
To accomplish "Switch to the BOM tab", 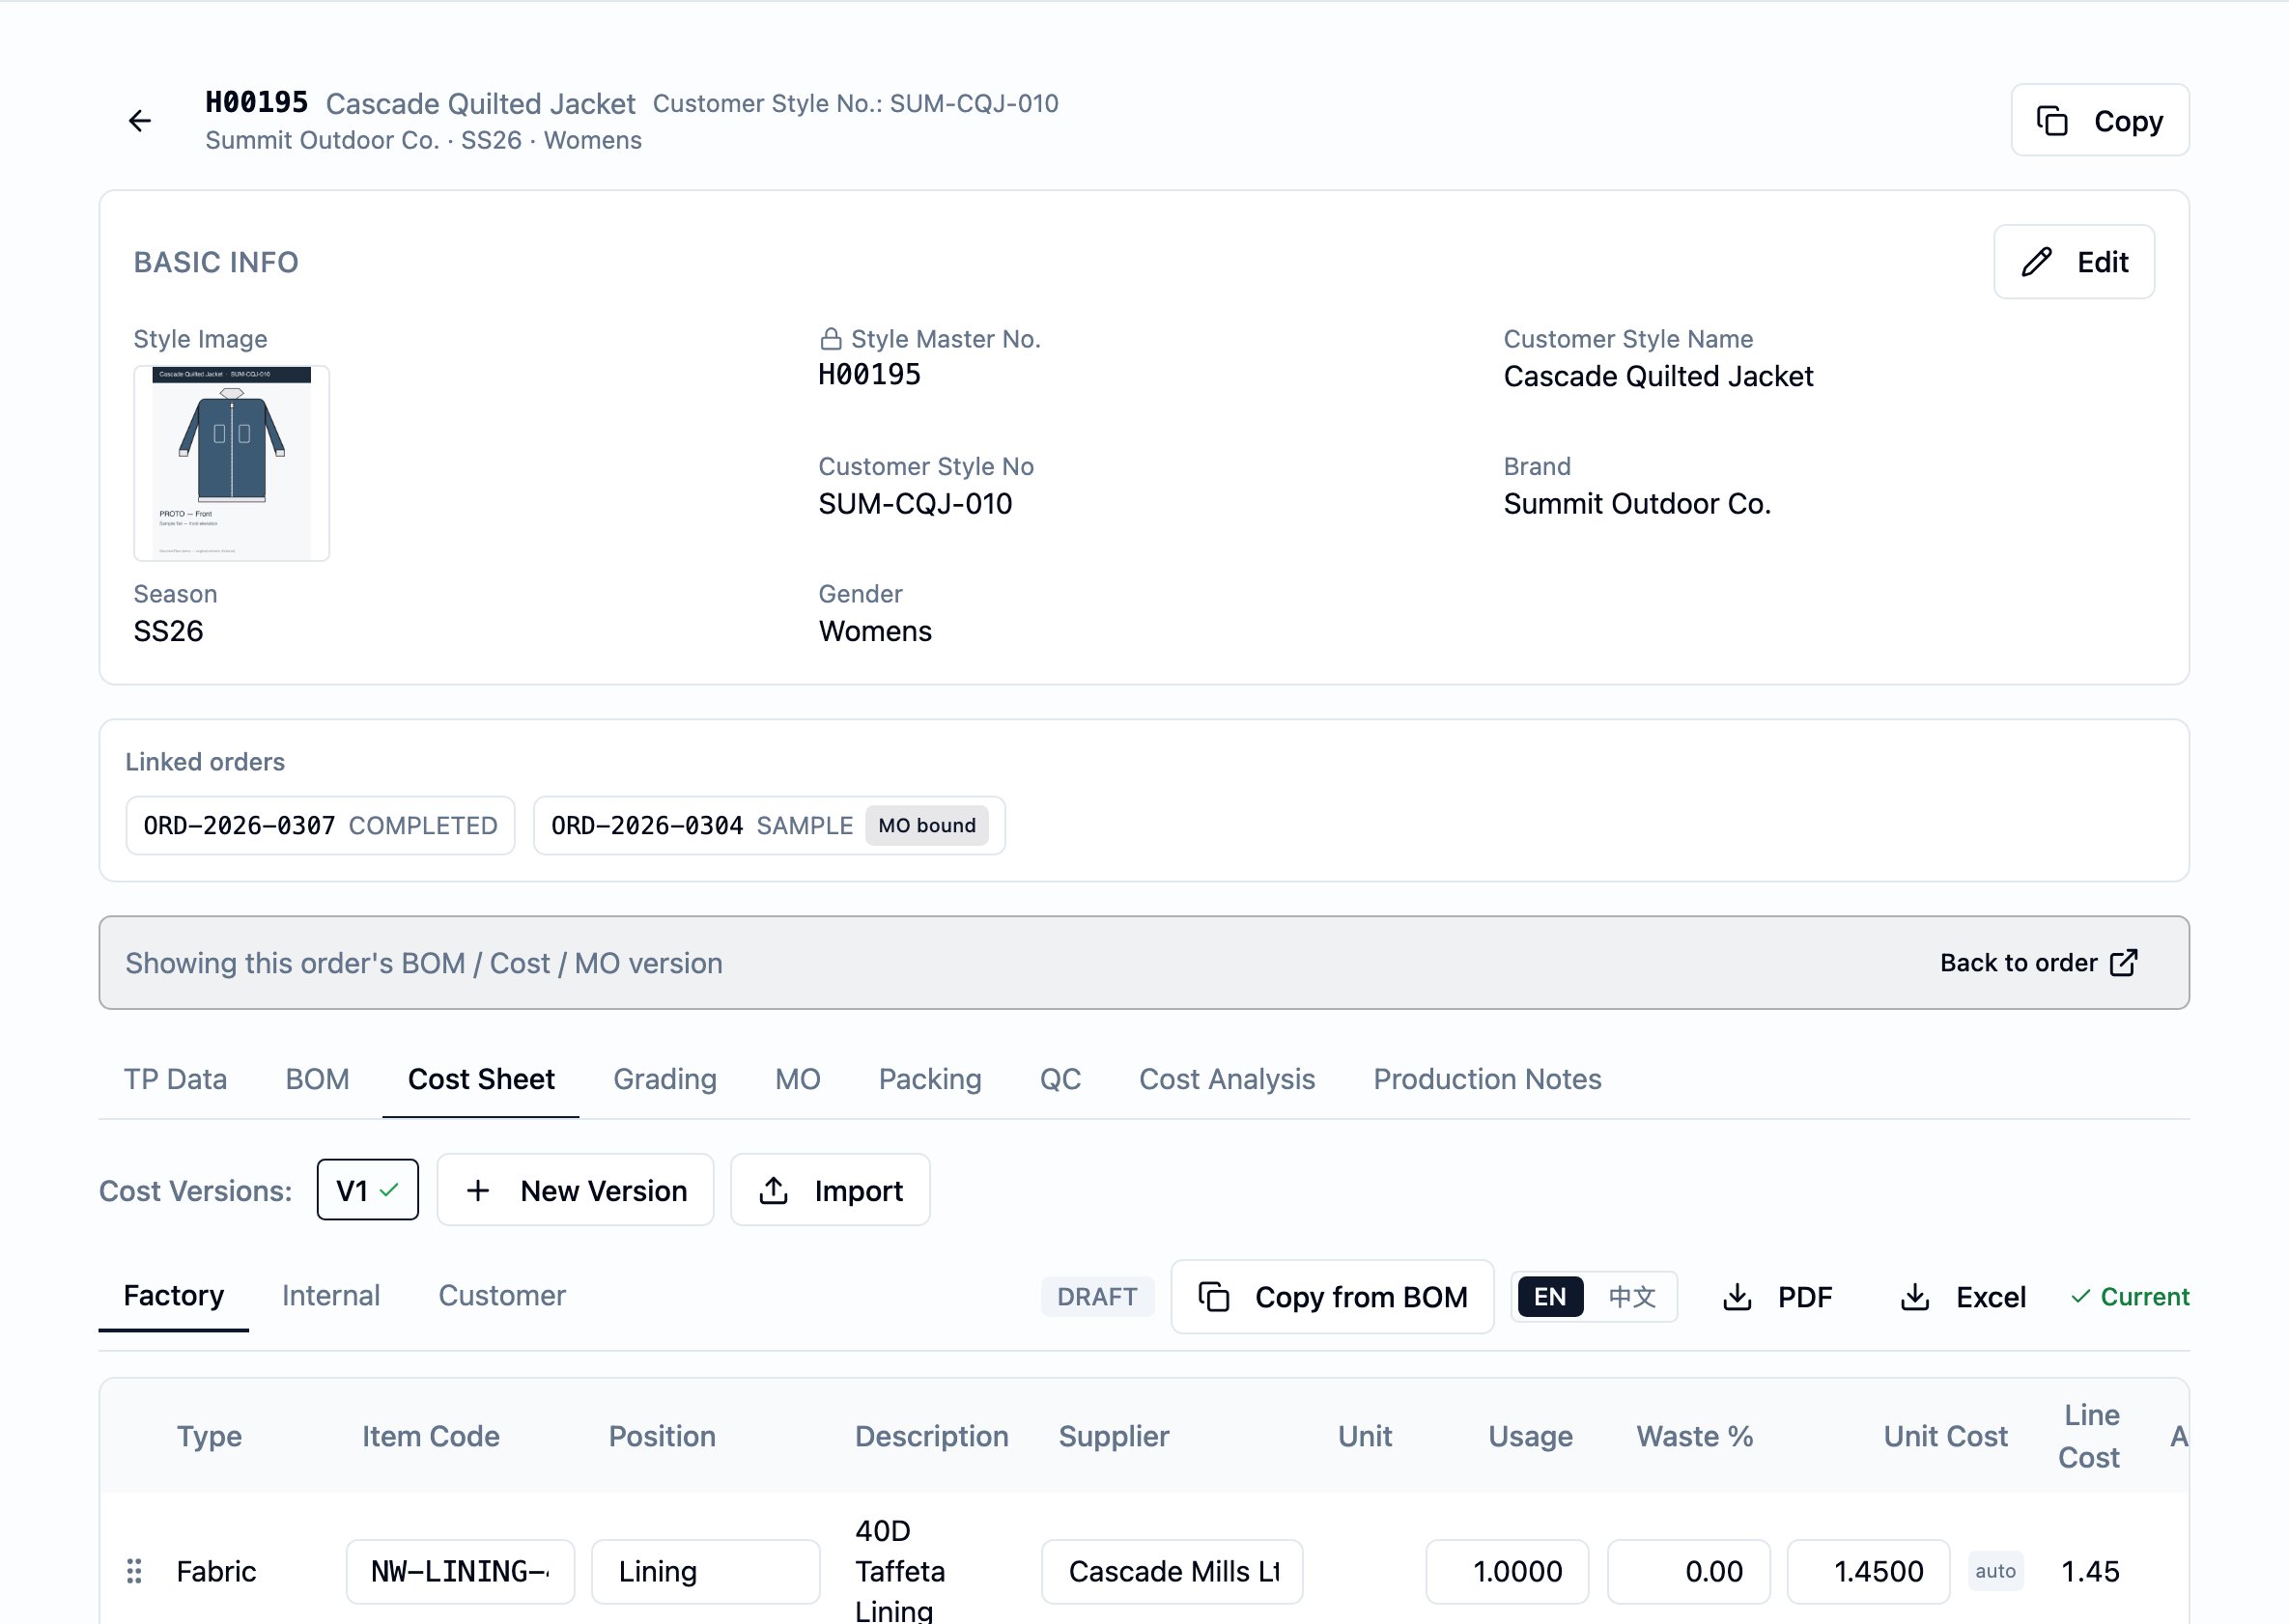I will click(317, 1079).
